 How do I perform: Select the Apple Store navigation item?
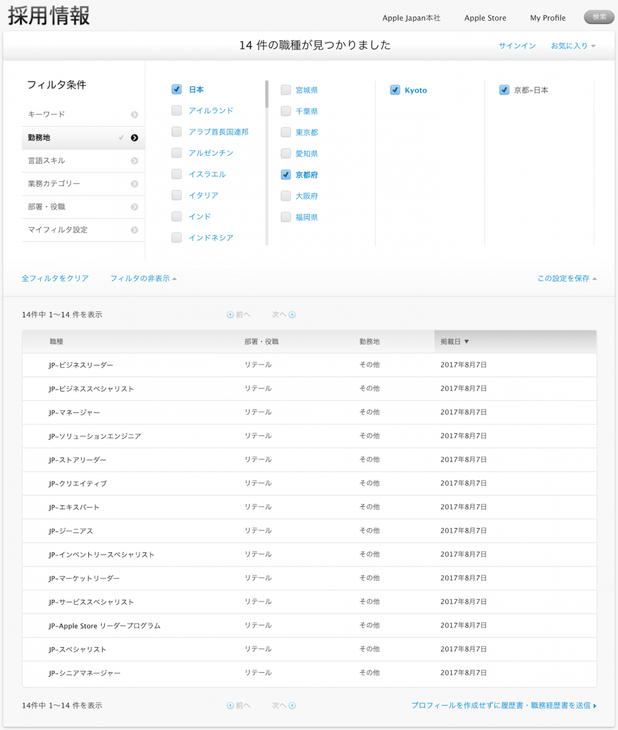pos(485,18)
